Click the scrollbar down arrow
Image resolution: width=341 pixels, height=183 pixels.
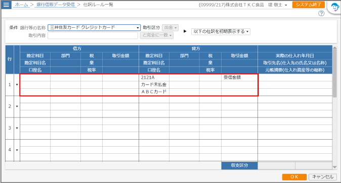[x=335, y=167]
